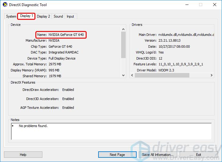
Task: Click the Drivers panel horizontal scrollbar thumb
Action: tap(162, 75)
